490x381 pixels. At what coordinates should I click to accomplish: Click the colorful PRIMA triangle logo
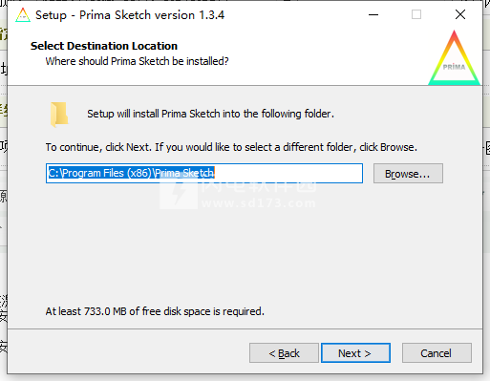click(x=455, y=57)
